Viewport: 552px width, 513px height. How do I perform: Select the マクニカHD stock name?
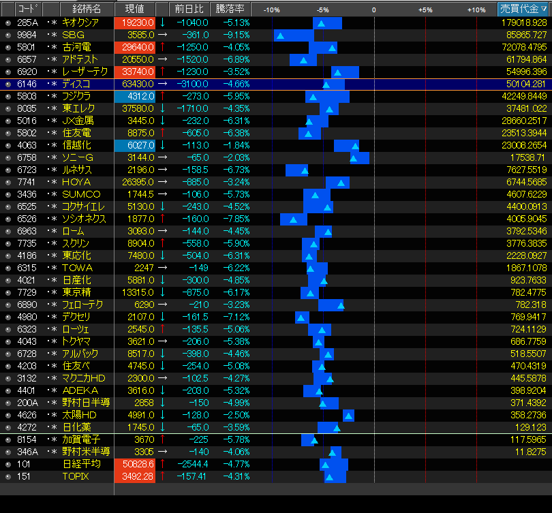84,378
